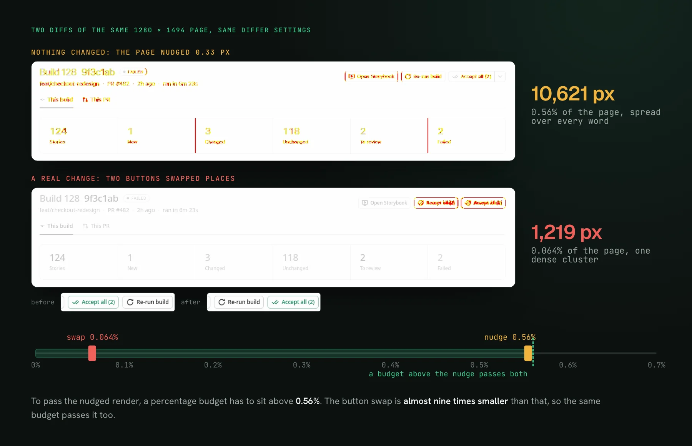Click the red swap 0.064% marker on the budget bar

(x=92, y=353)
